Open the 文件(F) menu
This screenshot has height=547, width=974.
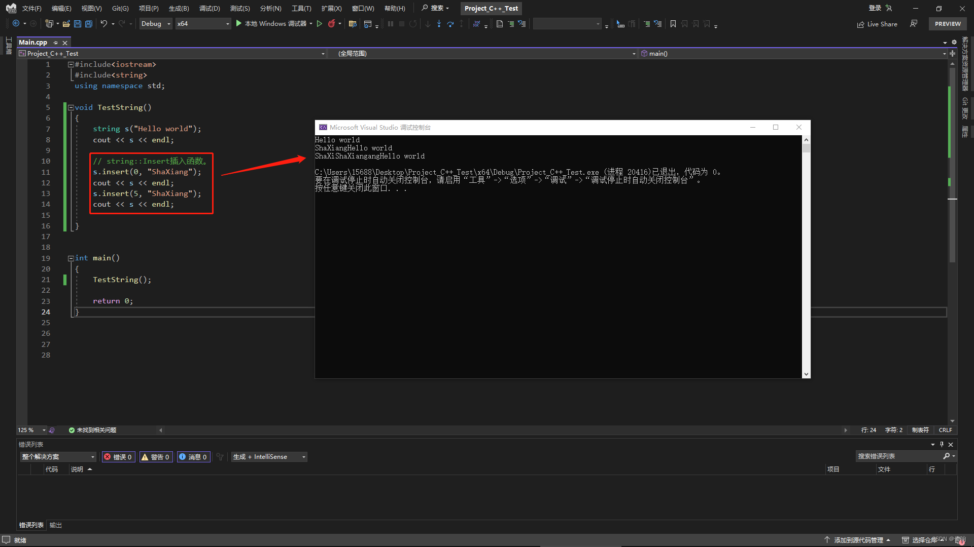(31, 8)
